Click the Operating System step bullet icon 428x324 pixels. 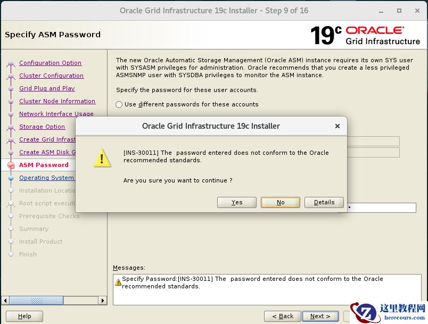point(11,178)
